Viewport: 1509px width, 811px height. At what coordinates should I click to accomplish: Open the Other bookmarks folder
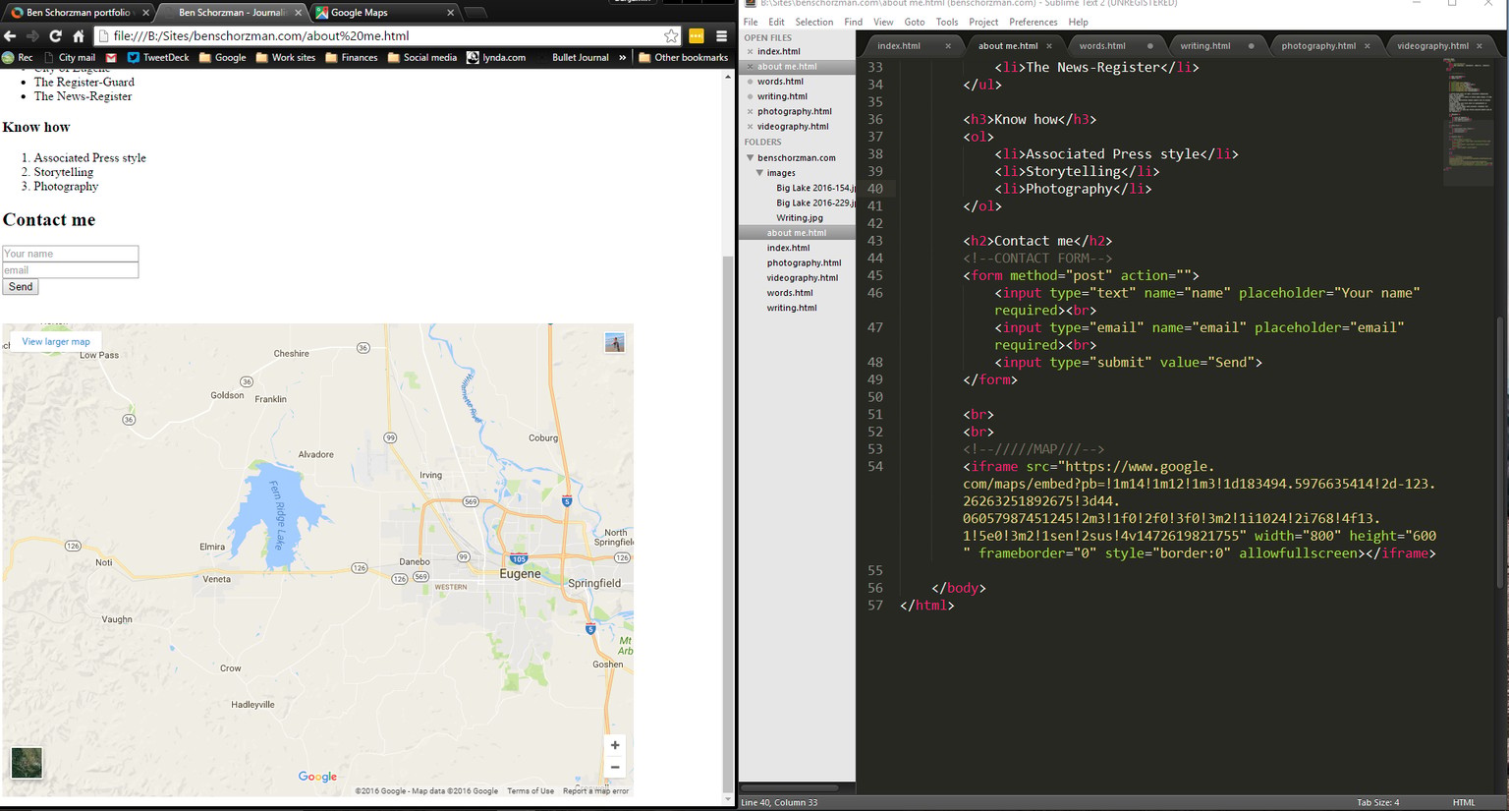[x=683, y=57]
